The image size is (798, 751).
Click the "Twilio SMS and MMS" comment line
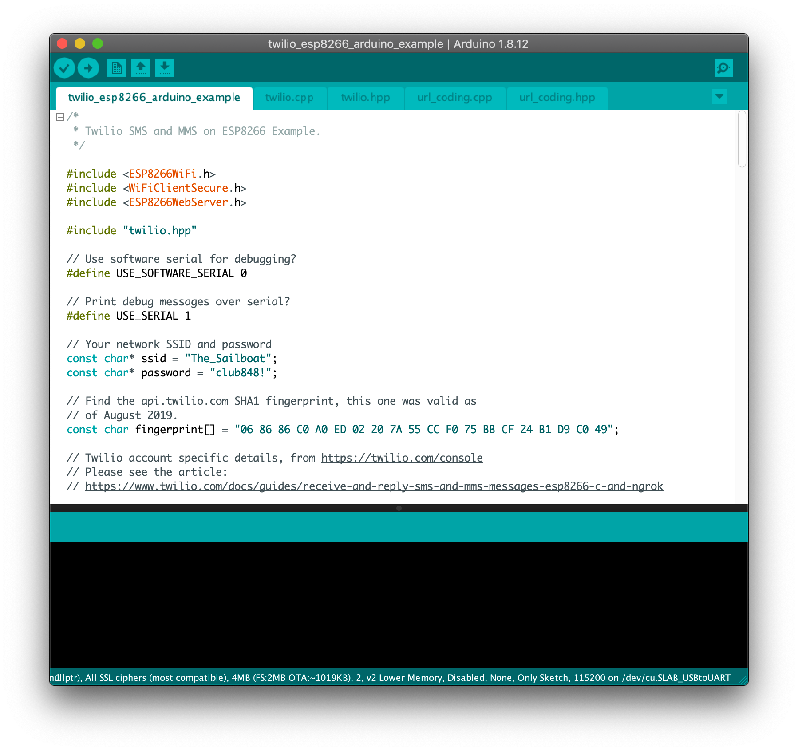coord(197,131)
